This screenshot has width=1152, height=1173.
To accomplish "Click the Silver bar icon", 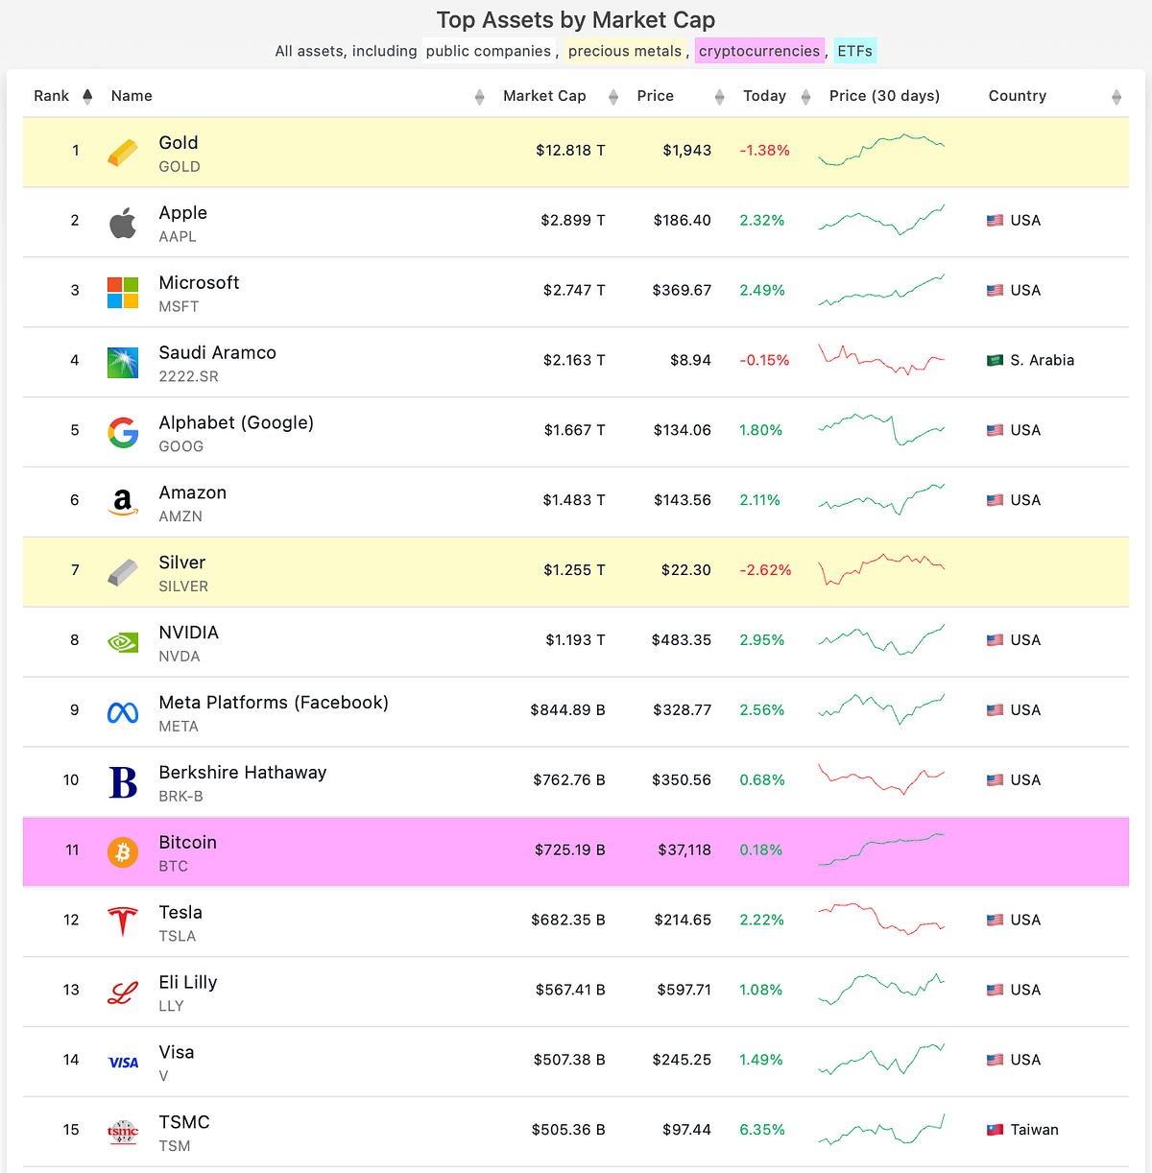I will tap(123, 572).
